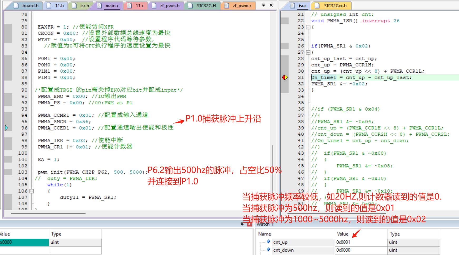Pin the Watch 1 window
The height and width of the screenshot is (255, 459).
(243, 224)
